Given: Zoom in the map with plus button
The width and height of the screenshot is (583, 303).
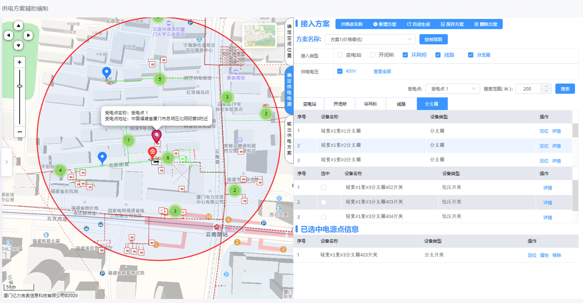Looking at the screenshot, I should point(20,62).
